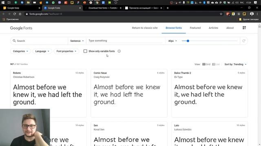Open the Baloo Thambi 2 font card

(210, 93)
